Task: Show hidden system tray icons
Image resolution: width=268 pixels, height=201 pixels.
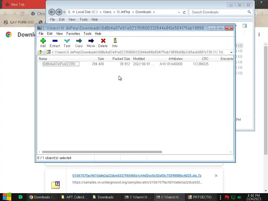Action: 220,197
